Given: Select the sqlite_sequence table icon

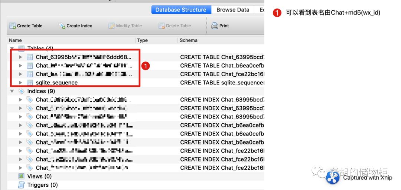Looking at the screenshot, I should [30, 83].
